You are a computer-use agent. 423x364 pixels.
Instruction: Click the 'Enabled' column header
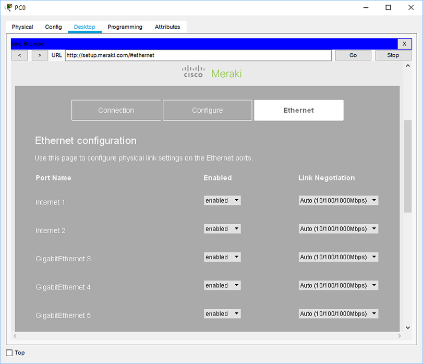coord(217,178)
